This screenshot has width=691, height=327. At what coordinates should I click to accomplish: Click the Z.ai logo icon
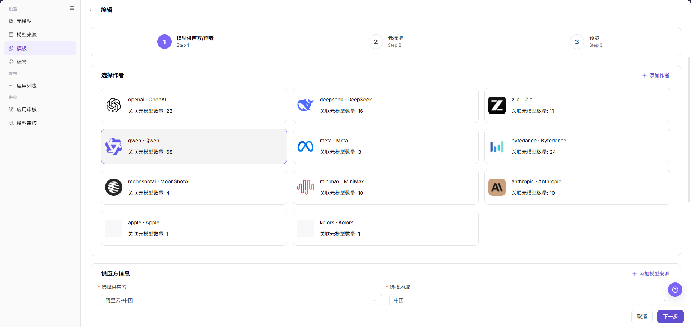coord(497,105)
